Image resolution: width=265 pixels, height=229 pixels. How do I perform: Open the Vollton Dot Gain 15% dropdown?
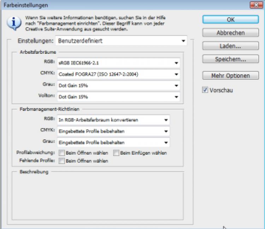pyautogui.click(x=118, y=97)
